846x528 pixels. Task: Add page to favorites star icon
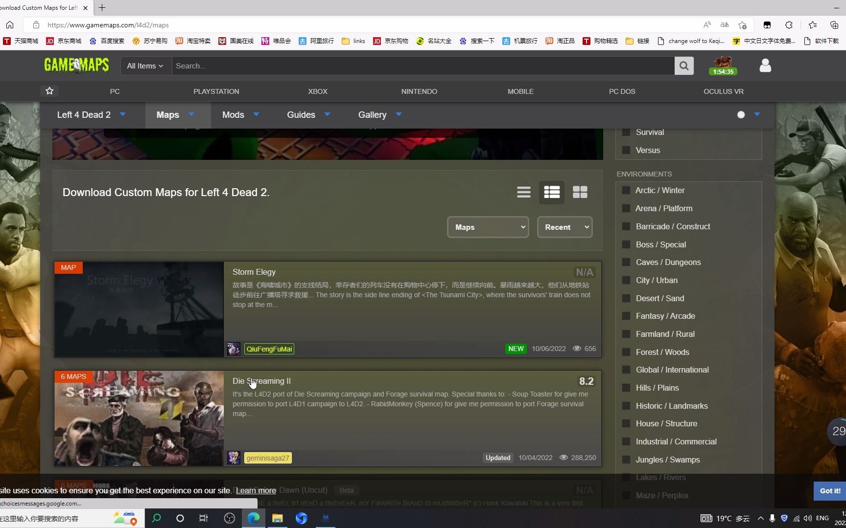743,25
